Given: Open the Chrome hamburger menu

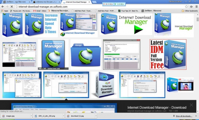Looking at the screenshot, I should 196,7.
